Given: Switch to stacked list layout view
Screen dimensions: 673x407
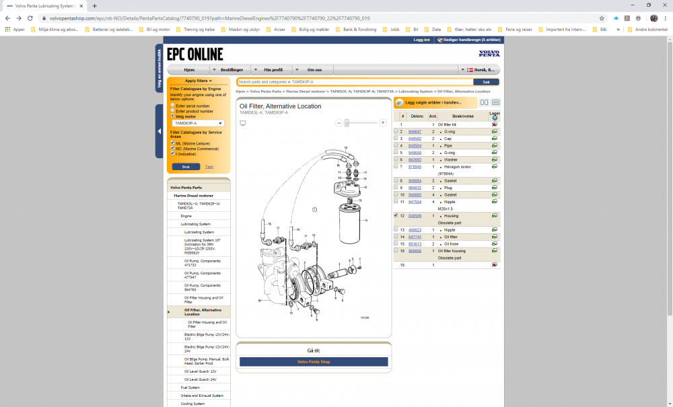Looking at the screenshot, I should coord(496,102).
